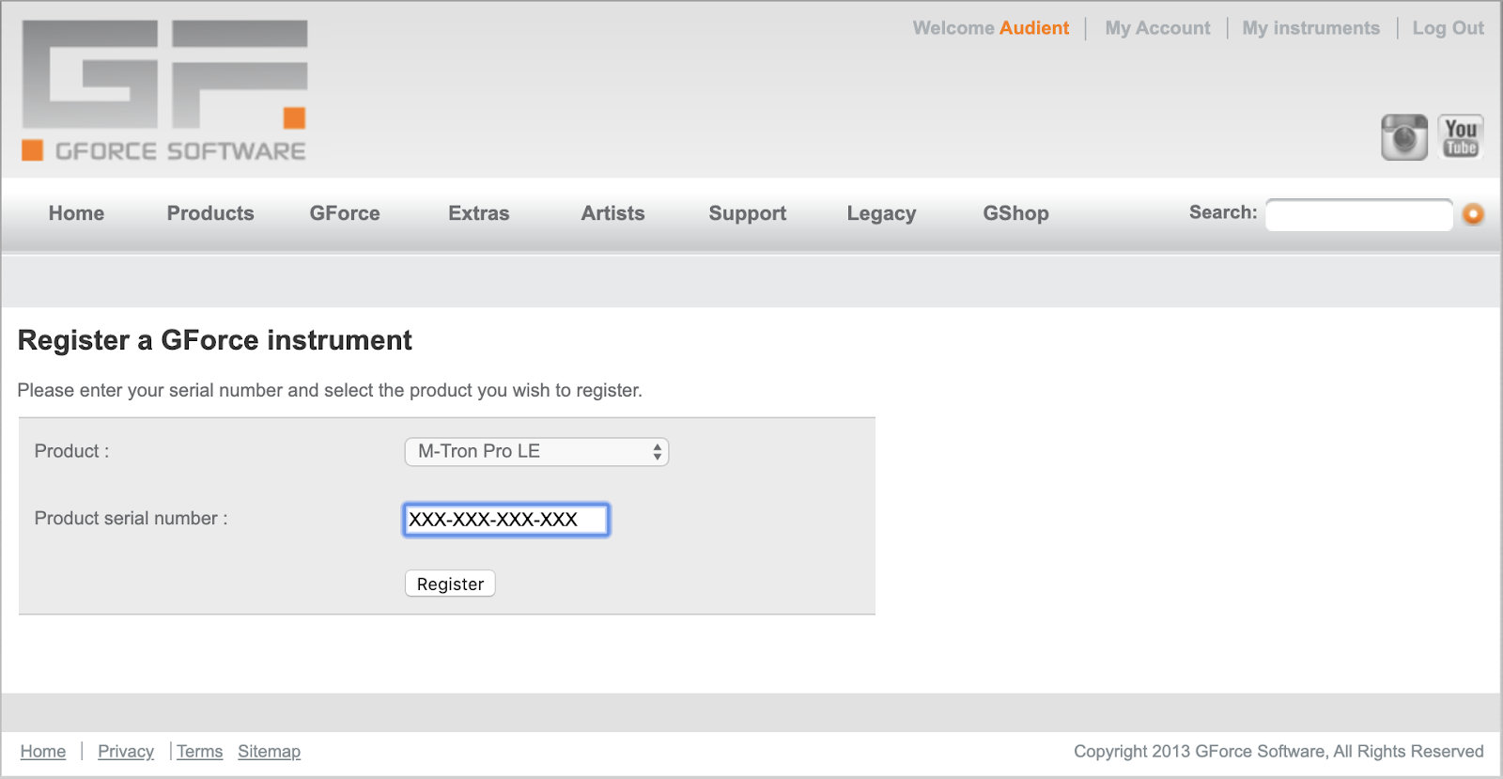Click the 'Register a GForce instrument' heading
Screen dimensions: 1503x779
tap(215, 340)
